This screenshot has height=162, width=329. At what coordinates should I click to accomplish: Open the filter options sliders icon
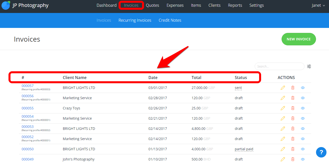pyautogui.click(x=309, y=66)
